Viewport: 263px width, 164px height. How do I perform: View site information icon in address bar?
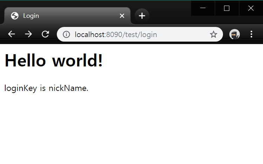coord(66,34)
